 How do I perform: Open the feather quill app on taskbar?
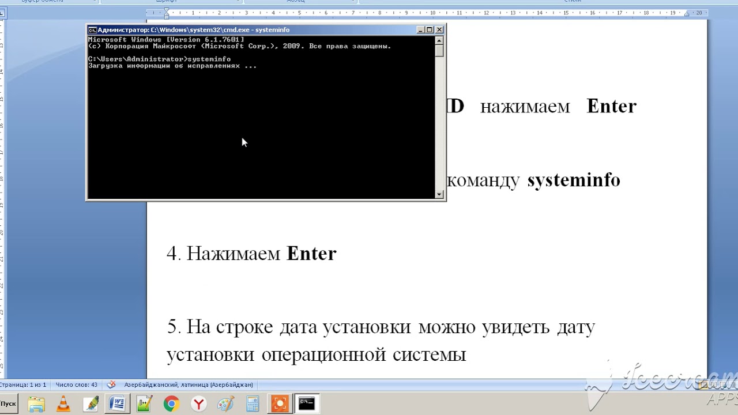coord(91,403)
